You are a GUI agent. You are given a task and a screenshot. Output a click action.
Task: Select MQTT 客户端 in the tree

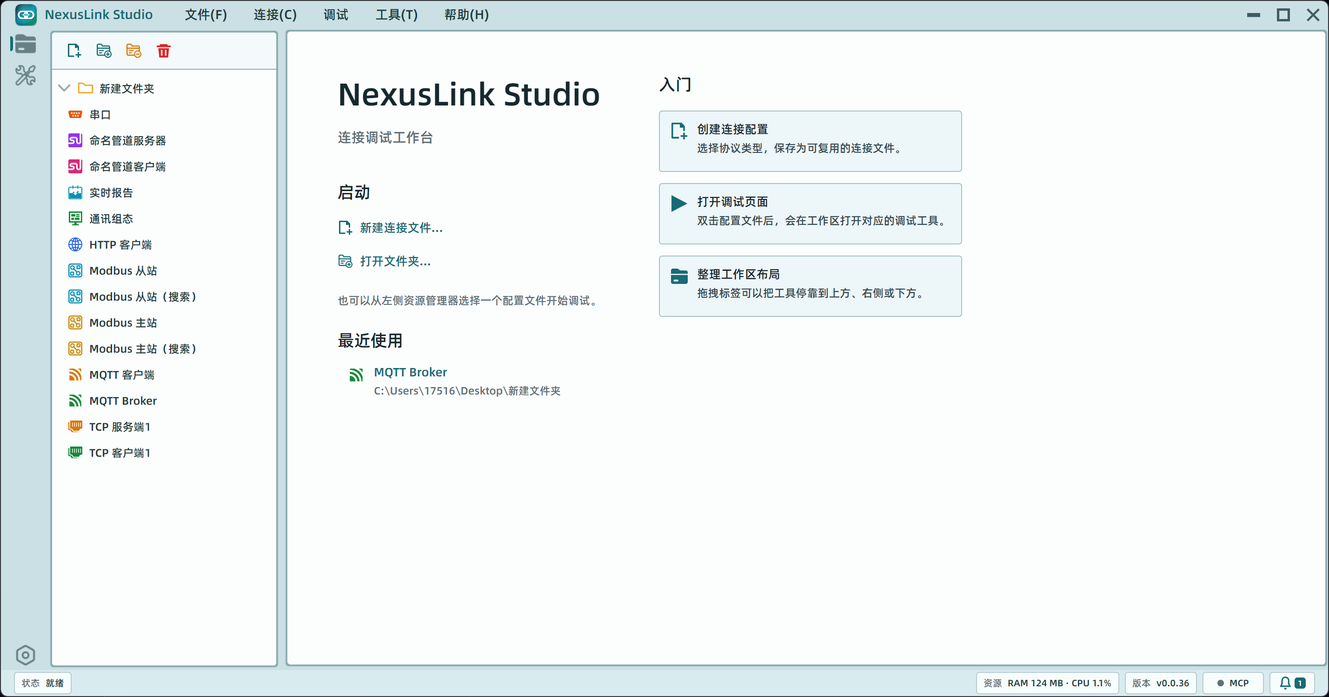coord(164,374)
